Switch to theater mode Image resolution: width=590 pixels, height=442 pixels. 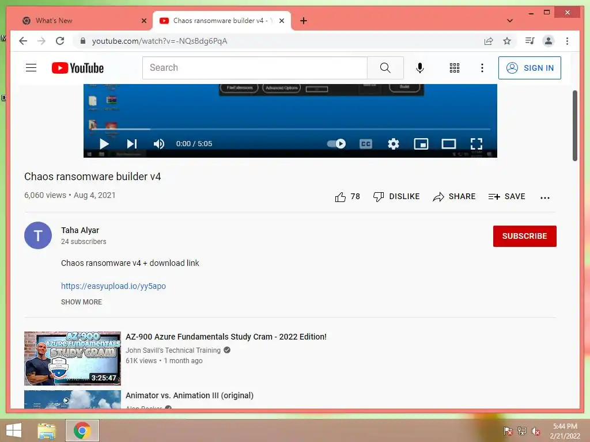tap(448, 144)
